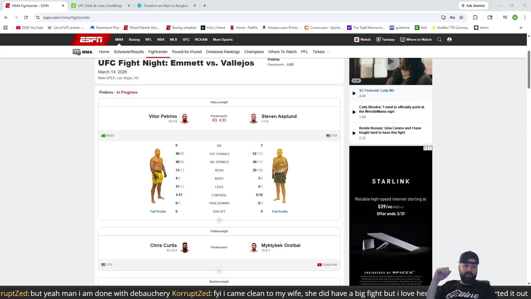Viewport: 531px width, 299px height.
Task: Open the NBA section
Action: tap(161, 39)
